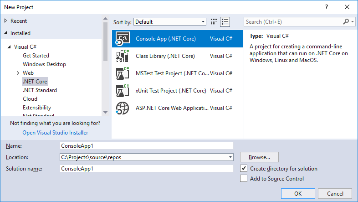The height and width of the screenshot is (202, 358).
Task: Select the xUnit Test Project template icon
Action: click(x=123, y=91)
